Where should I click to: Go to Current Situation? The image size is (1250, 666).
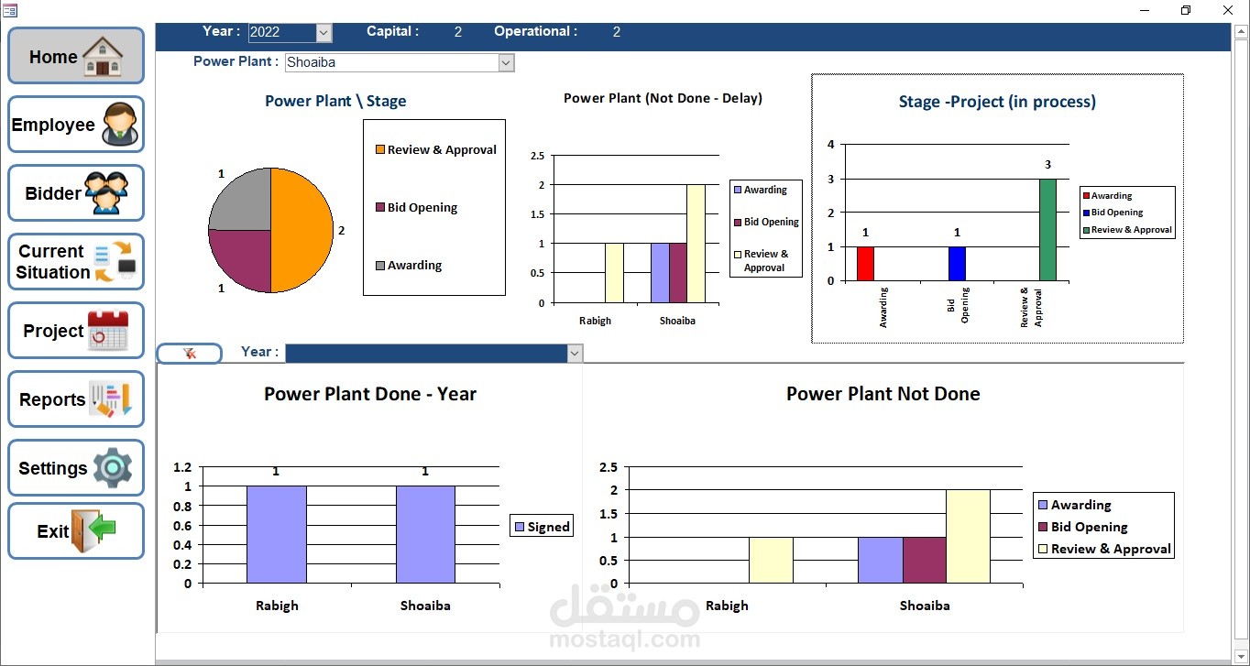tap(76, 262)
